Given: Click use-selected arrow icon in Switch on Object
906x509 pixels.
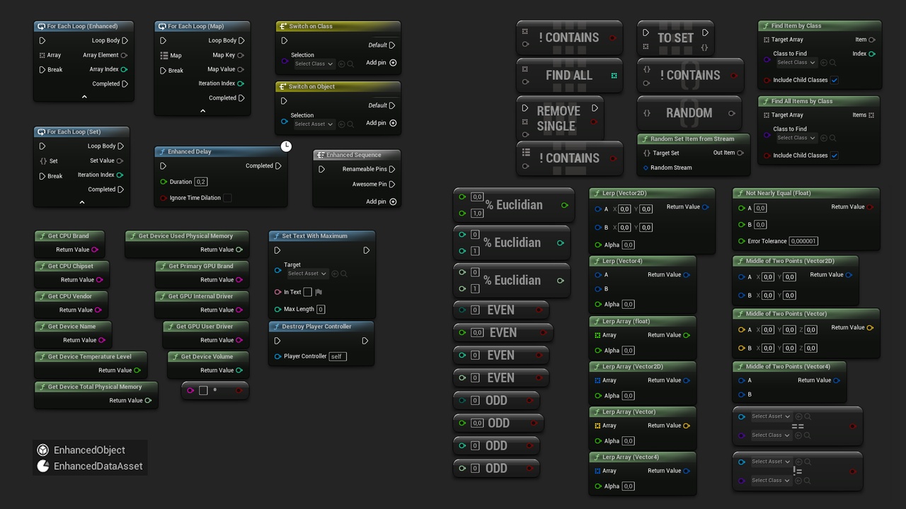Looking at the screenshot, I should point(341,124).
